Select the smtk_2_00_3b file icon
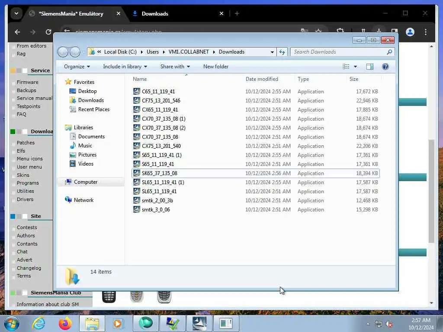 pyautogui.click(x=136, y=200)
